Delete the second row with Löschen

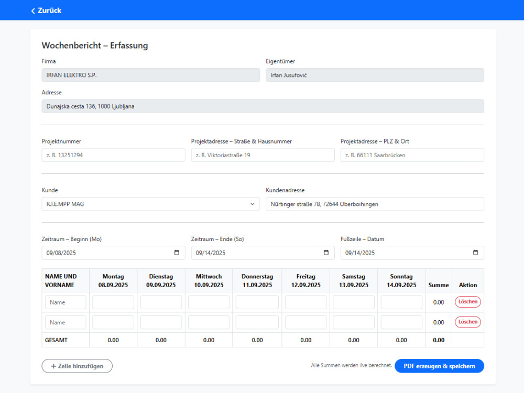pyautogui.click(x=467, y=322)
